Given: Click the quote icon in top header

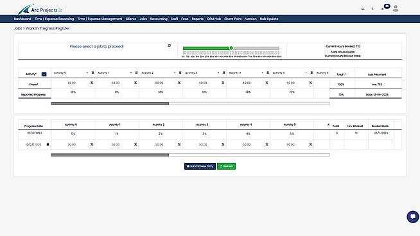Looking at the screenshot, I should (363, 9).
